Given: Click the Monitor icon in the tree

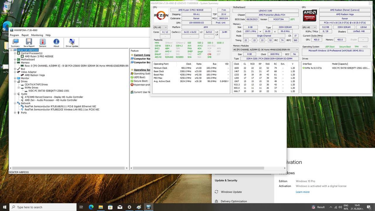Looking at the screenshot, I should (18, 78).
